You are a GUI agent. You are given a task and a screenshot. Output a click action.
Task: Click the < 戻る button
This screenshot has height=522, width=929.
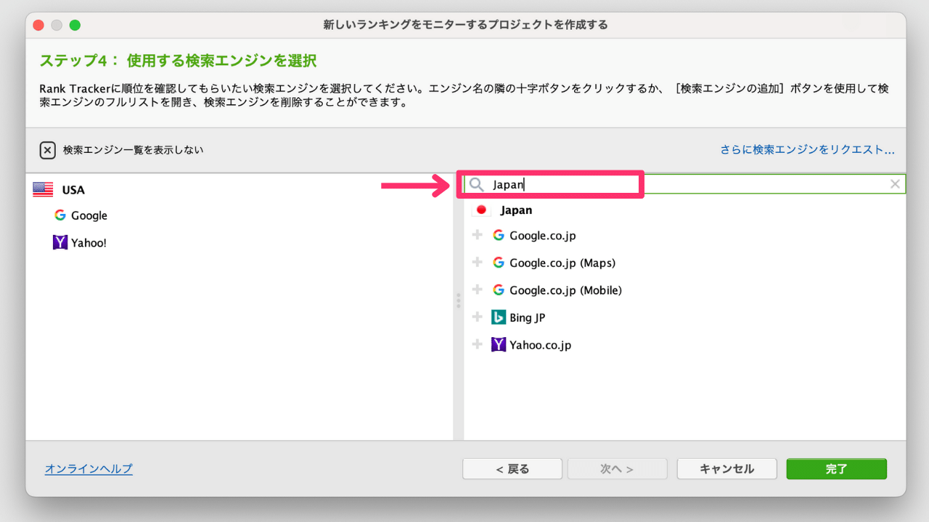[x=512, y=469]
